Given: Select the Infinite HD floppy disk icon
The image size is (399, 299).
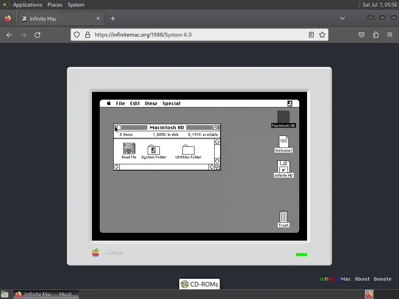Looking at the screenshot, I should 284,169.
